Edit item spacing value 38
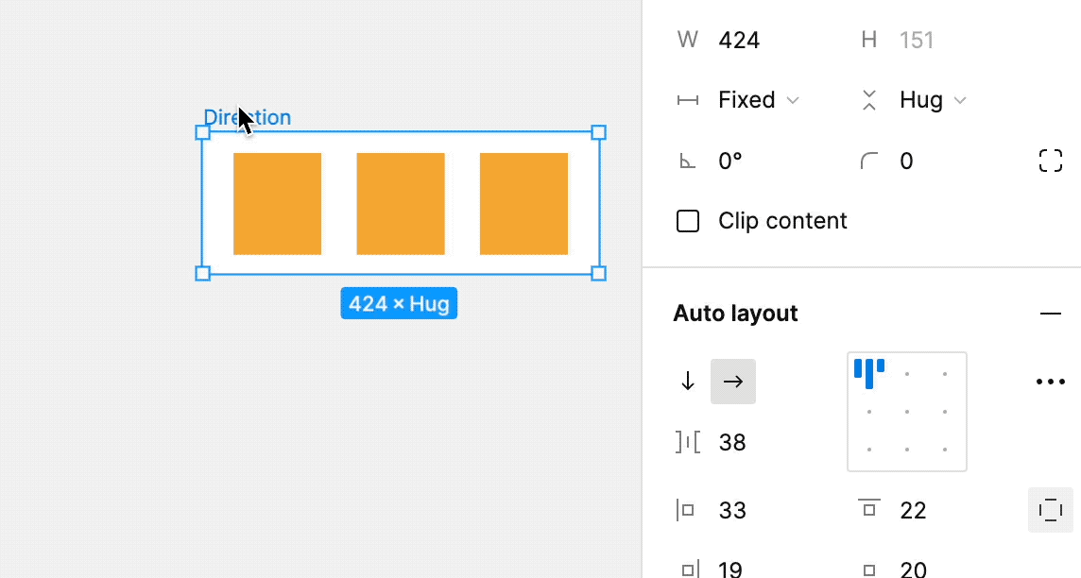The image size is (1081, 578). point(732,442)
